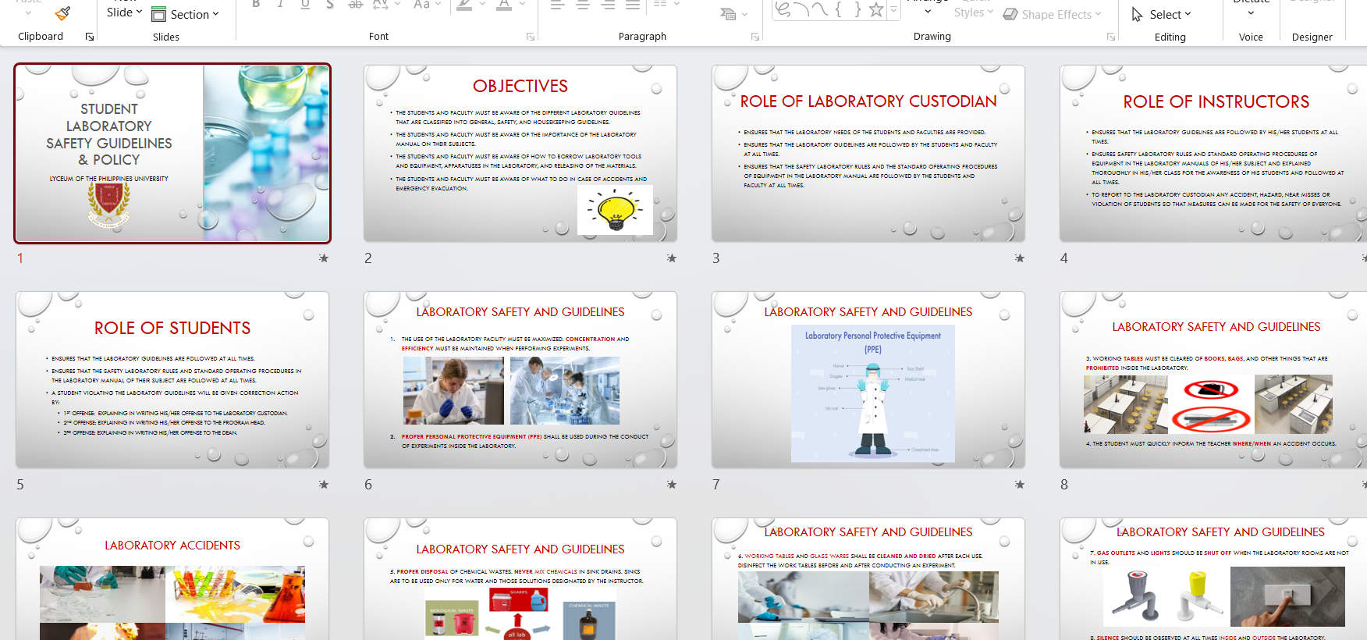Click the animation star under slide 3
Screen dimensions: 1367x640
[x=1019, y=258]
